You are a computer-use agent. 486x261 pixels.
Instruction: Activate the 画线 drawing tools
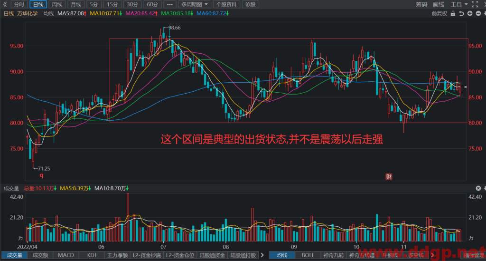pyautogui.click(x=439, y=4)
